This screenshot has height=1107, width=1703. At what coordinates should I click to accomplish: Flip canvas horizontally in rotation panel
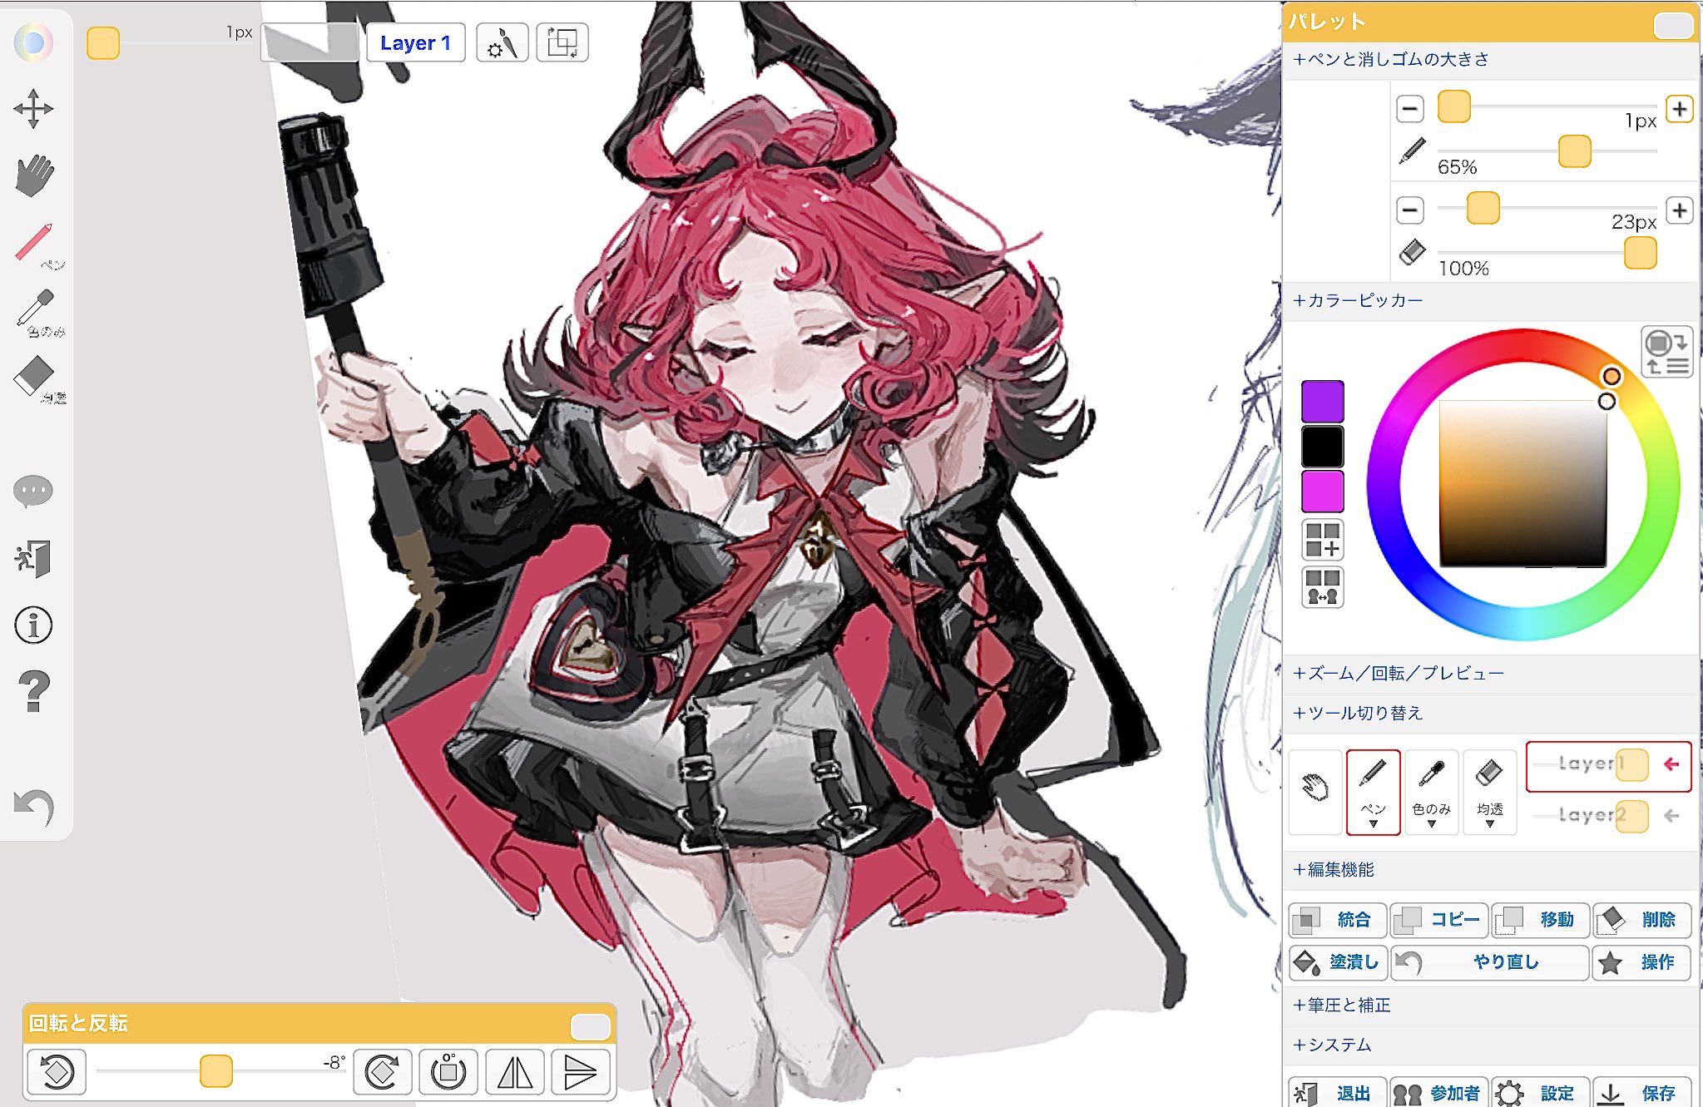coord(515,1071)
